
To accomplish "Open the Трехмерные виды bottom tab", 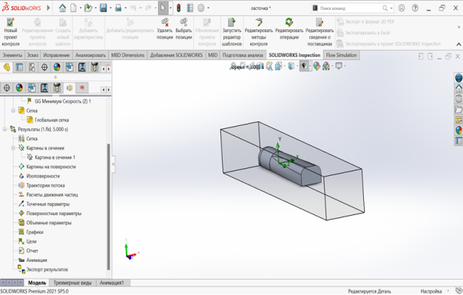I will coord(73,283).
